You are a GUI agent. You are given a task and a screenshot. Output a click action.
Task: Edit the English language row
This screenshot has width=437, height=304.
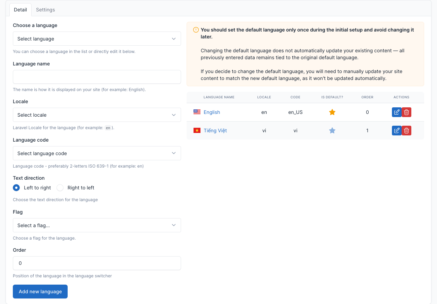click(397, 112)
